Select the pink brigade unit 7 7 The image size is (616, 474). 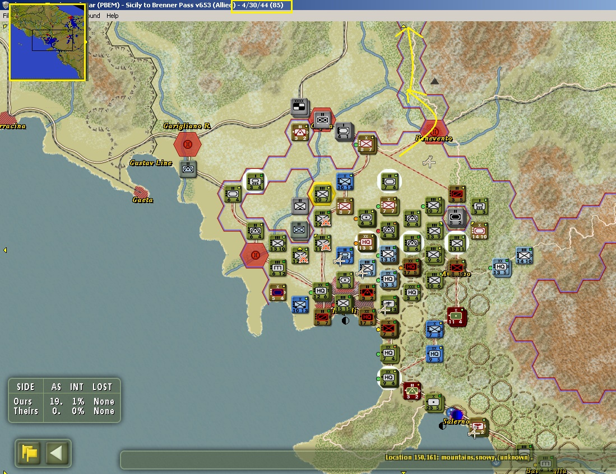(389, 205)
